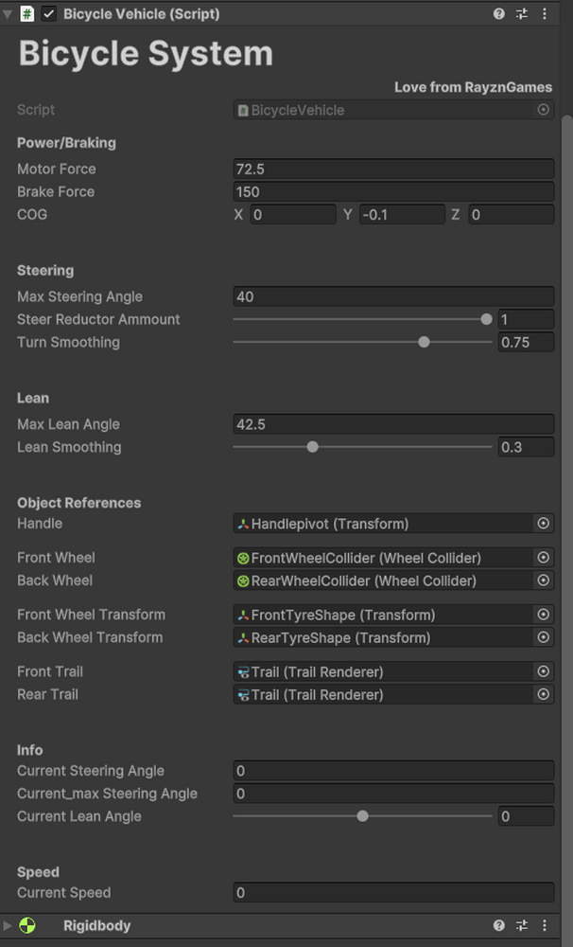
Task: Expand the Rigidbody component foldout
Action: [9, 925]
